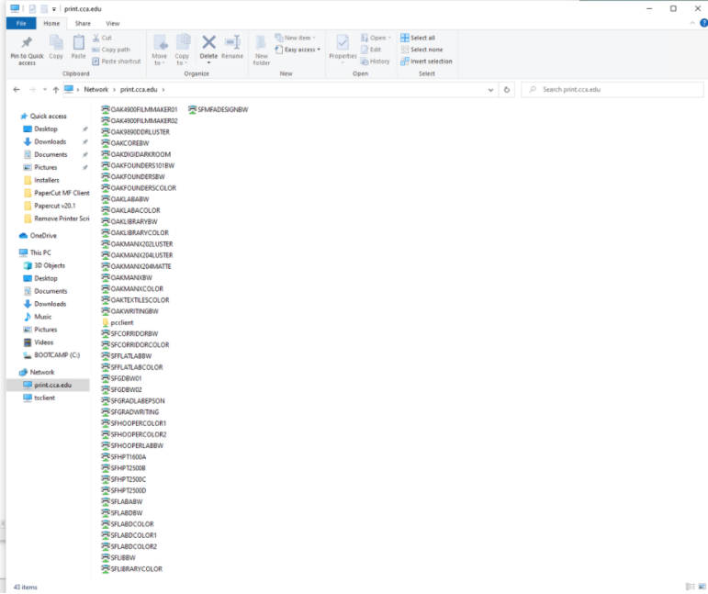Click Network in the address breadcrumb
708x594 pixels.
[x=96, y=90]
